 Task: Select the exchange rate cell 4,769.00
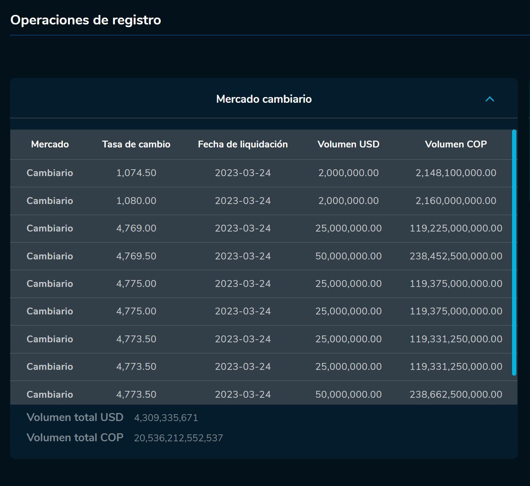point(136,228)
